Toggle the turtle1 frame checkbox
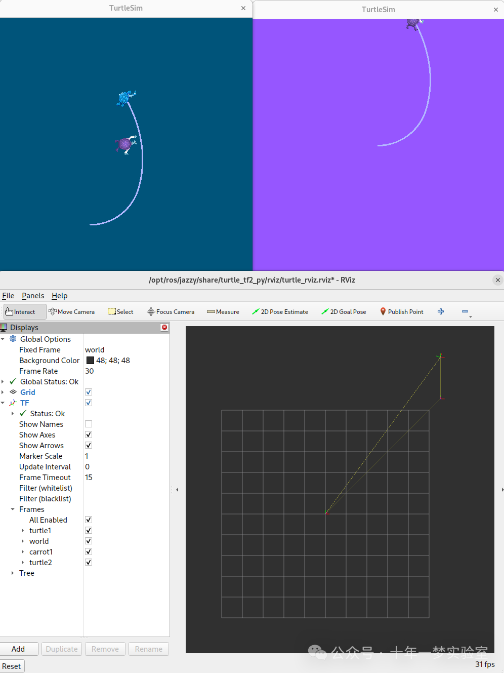The width and height of the screenshot is (504, 673). [x=89, y=530]
